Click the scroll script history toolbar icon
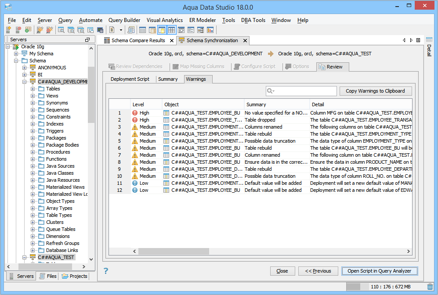 (x=131, y=30)
